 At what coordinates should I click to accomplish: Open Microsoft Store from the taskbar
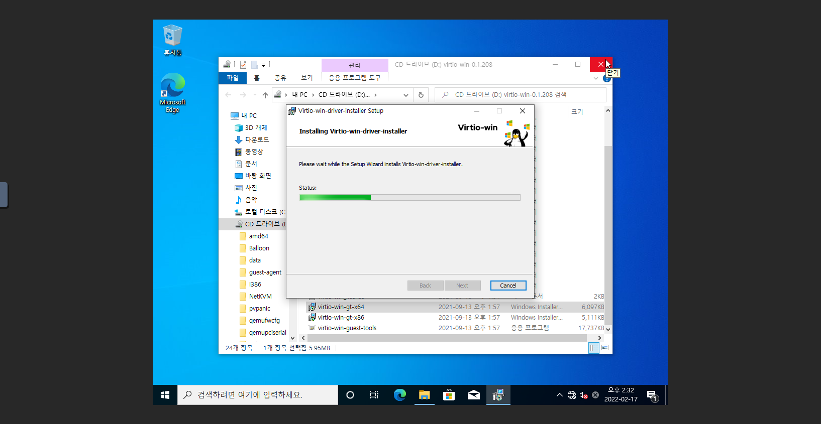(x=449, y=395)
